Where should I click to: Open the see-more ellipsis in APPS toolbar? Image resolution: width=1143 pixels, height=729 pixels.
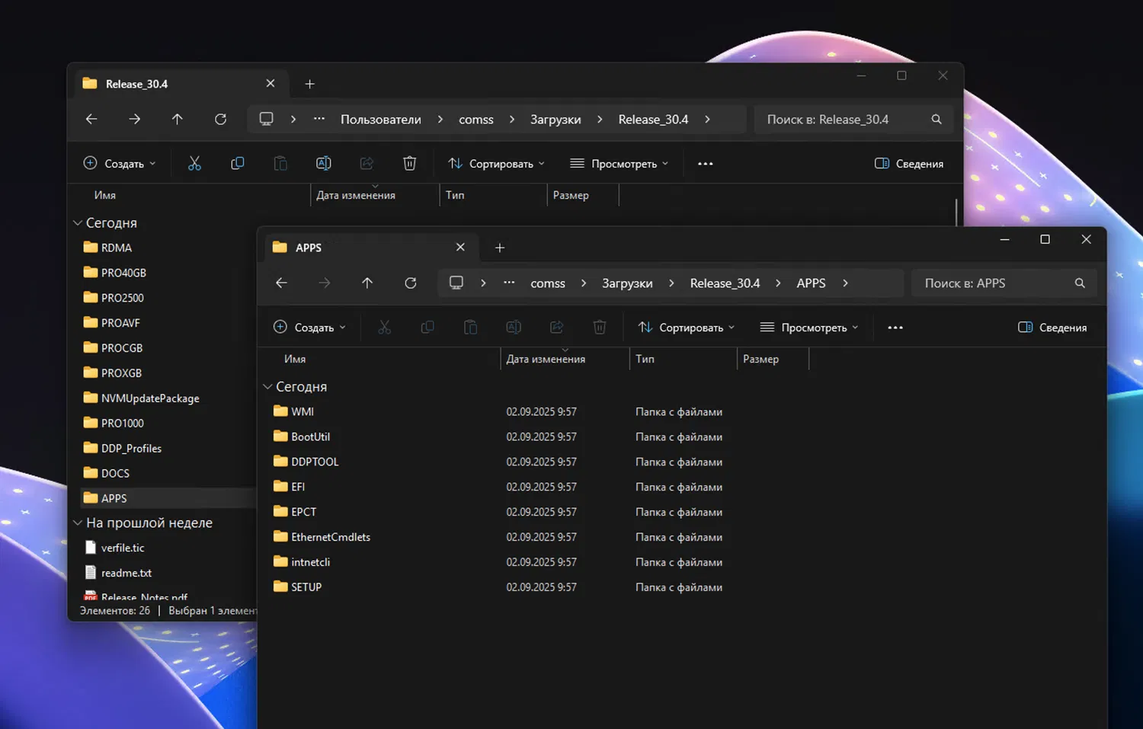point(895,328)
